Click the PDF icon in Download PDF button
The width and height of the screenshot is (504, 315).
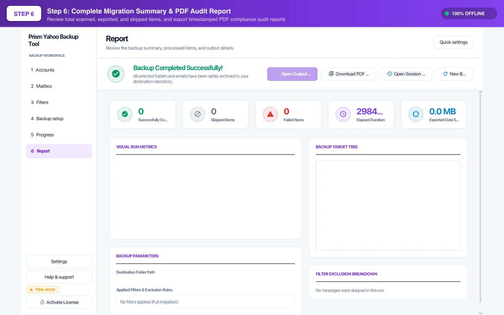tap(331, 74)
